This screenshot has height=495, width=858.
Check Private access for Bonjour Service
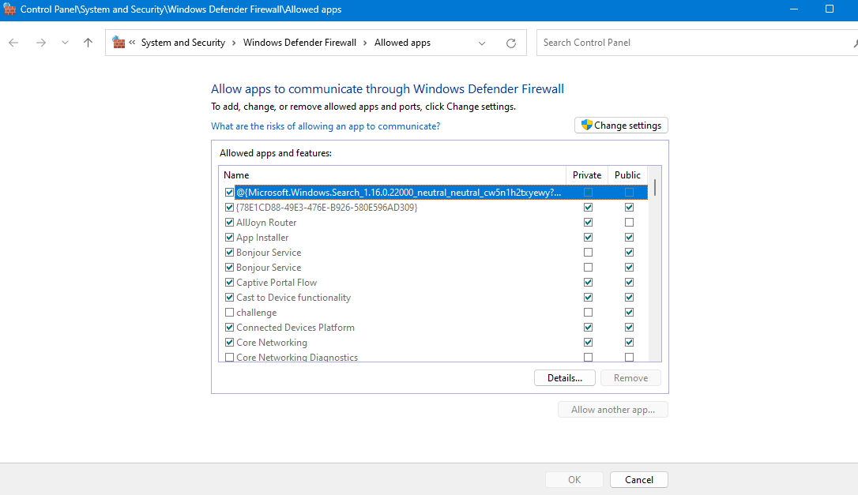(x=588, y=252)
